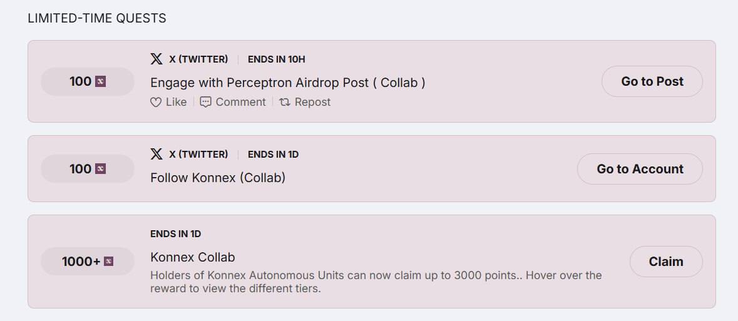Select the Follow Konnex (Collab) quest title
Screen dimensions: 738x321
coord(218,178)
